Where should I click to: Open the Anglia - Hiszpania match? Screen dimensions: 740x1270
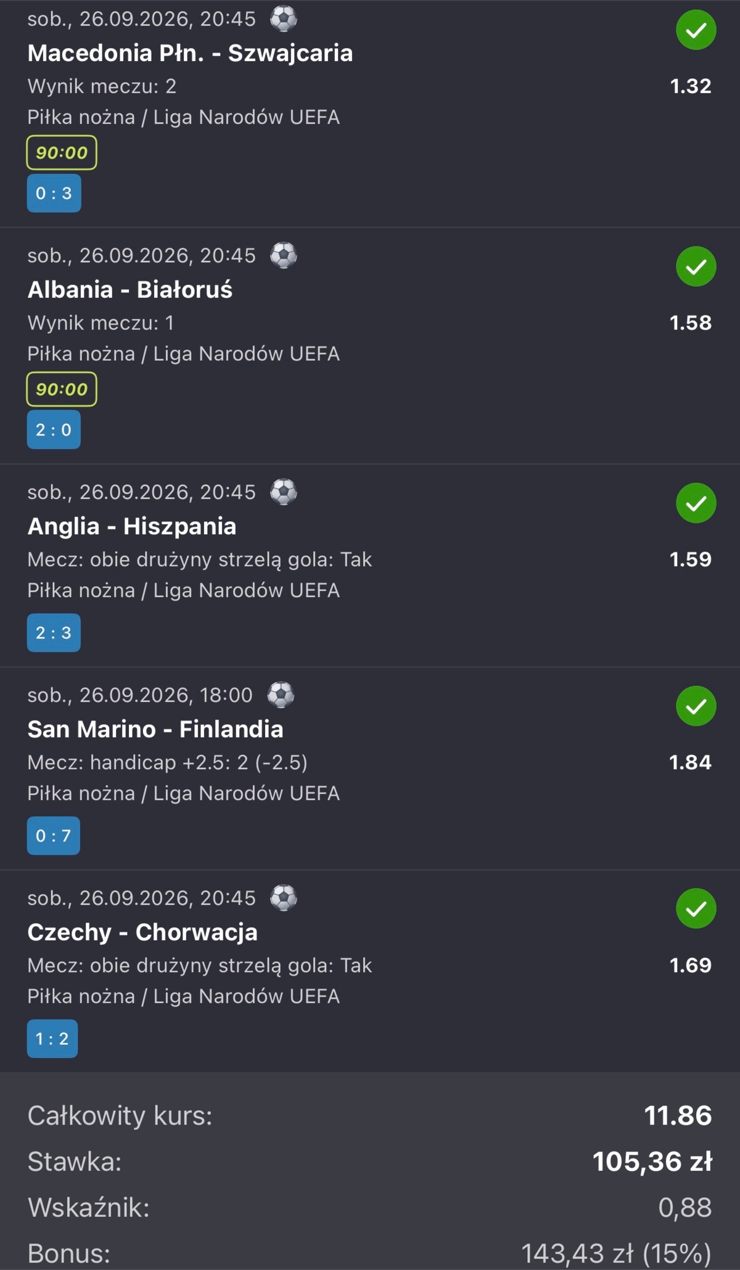132,526
